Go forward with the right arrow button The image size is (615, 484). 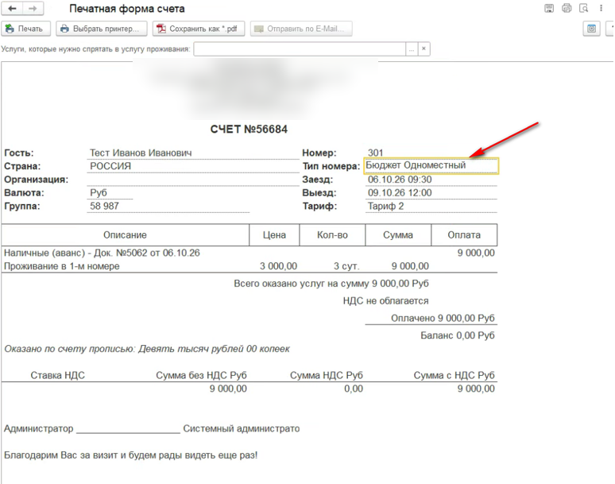click(33, 8)
